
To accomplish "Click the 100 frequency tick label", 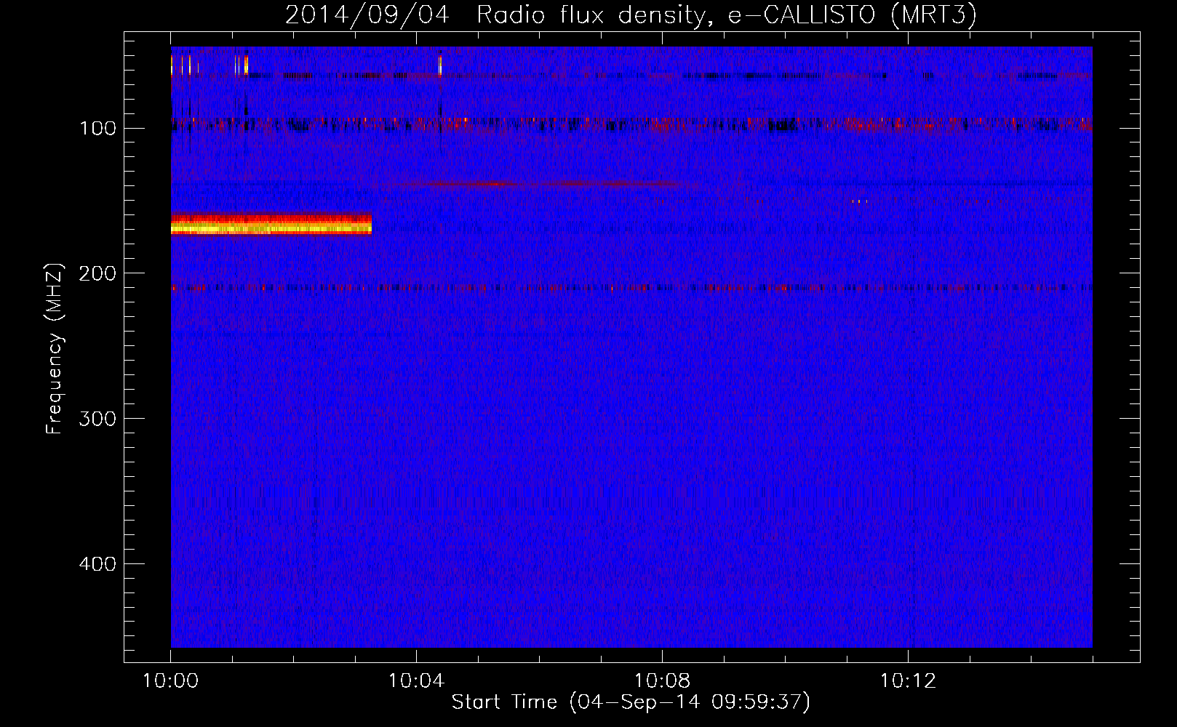I will coord(97,129).
